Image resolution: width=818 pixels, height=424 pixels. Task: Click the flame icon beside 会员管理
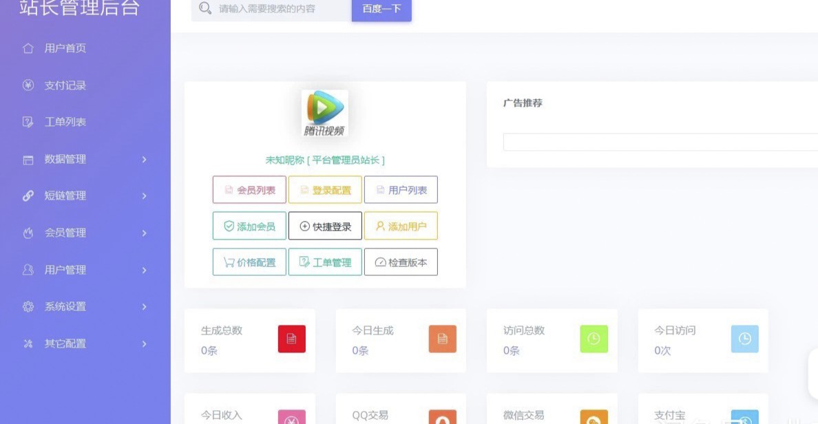[x=28, y=233]
